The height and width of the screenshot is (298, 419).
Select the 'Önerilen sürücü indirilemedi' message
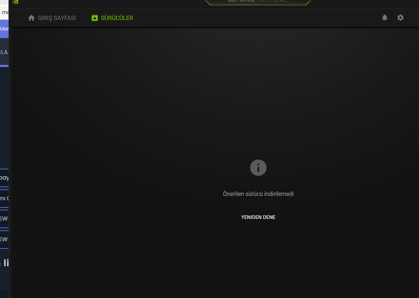pyautogui.click(x=258, y=194)
